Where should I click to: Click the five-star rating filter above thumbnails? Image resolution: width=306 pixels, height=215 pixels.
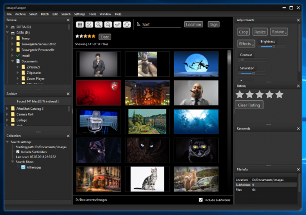coord(85,36)
